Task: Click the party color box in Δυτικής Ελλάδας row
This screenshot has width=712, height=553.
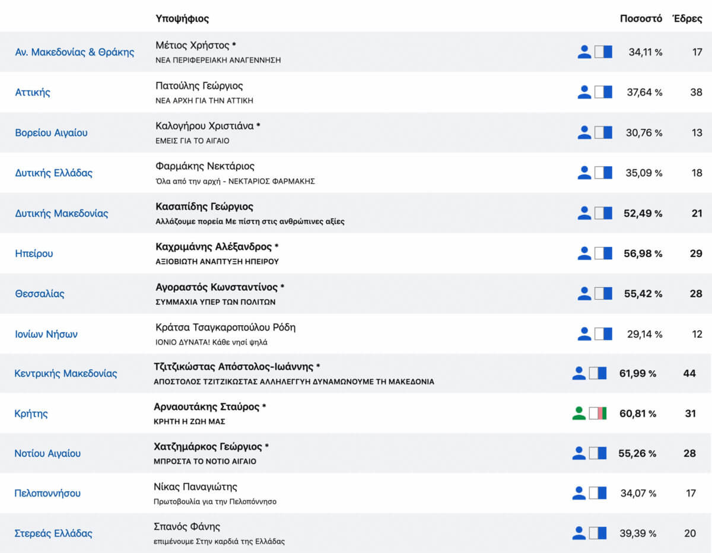Action: tap(603, 173)
